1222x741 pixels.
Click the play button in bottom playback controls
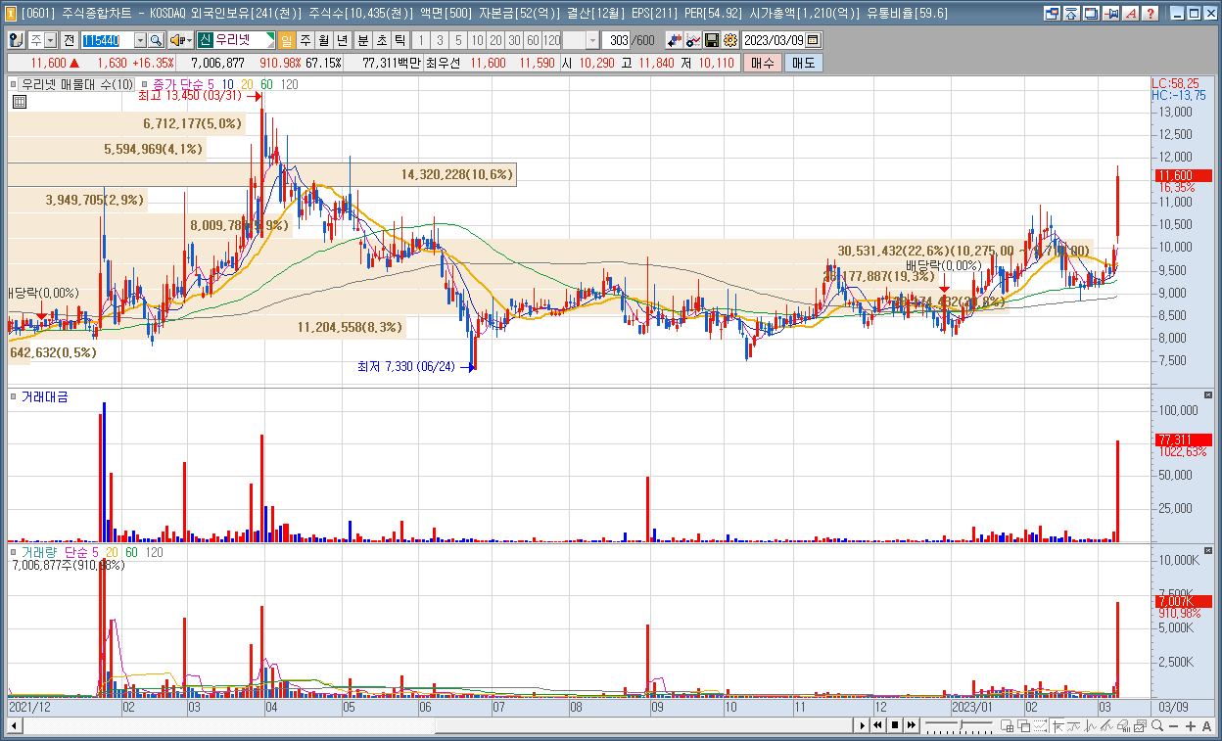click(x=863, y=725)
